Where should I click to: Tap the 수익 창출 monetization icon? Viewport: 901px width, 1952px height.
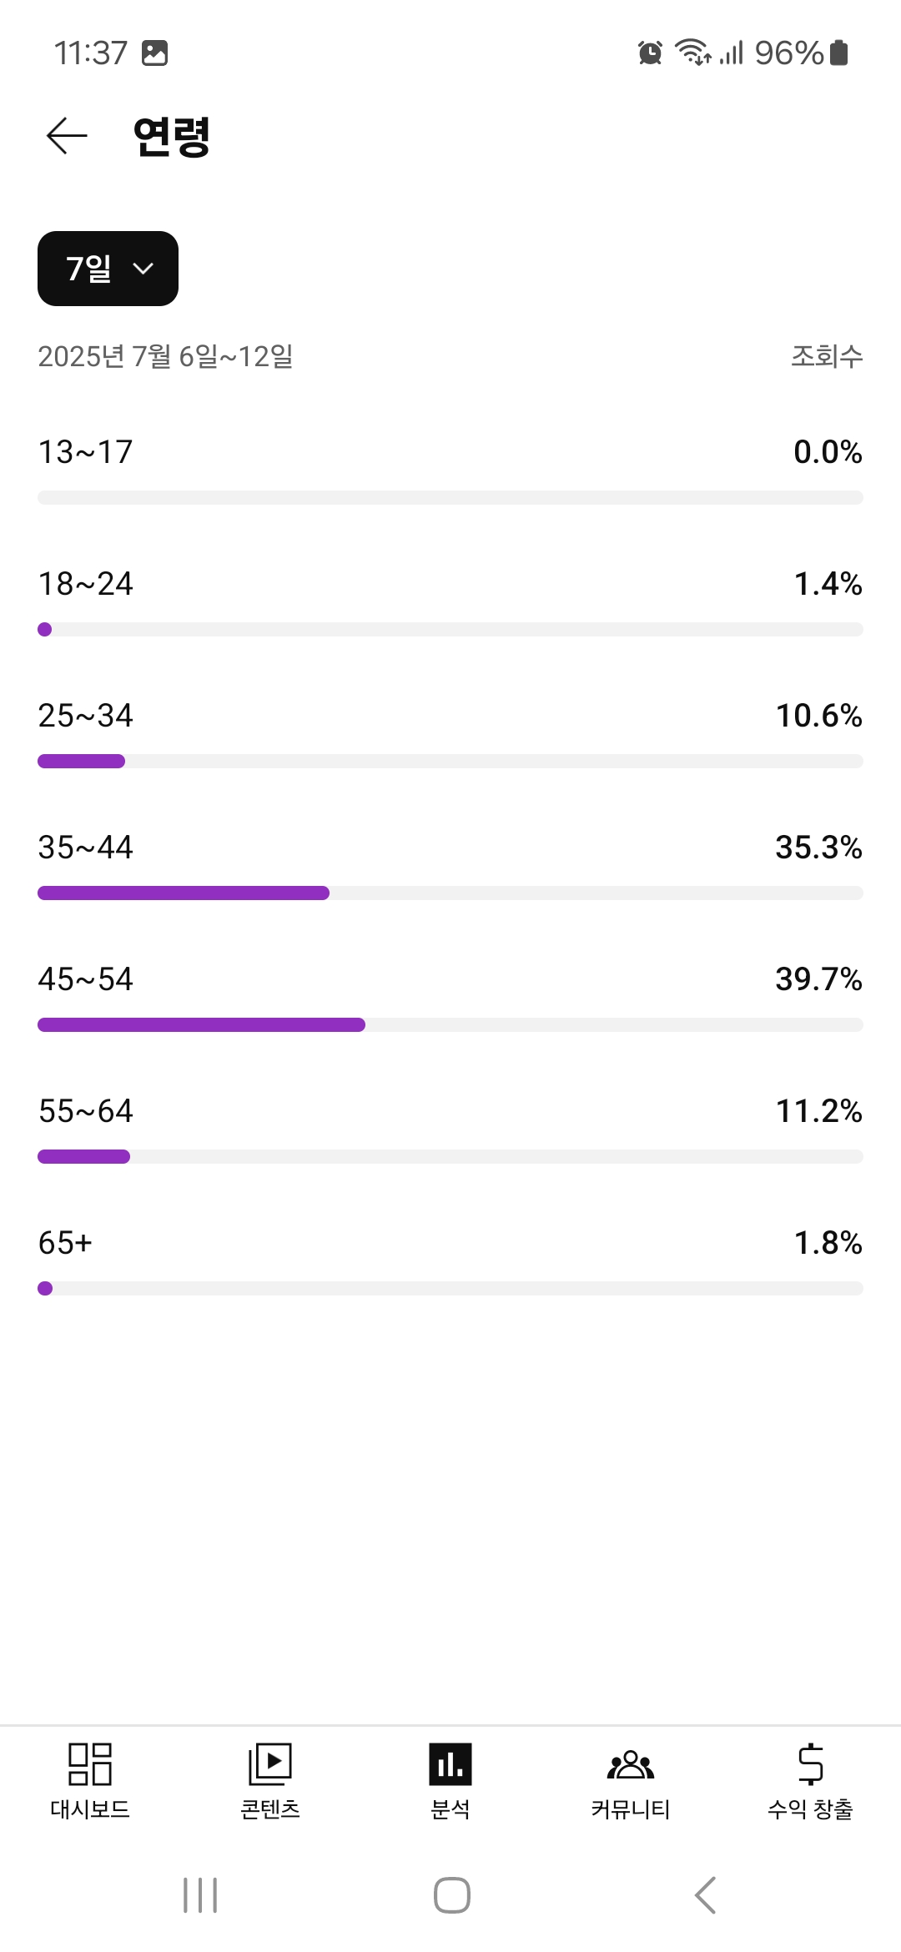(810, 1763)
